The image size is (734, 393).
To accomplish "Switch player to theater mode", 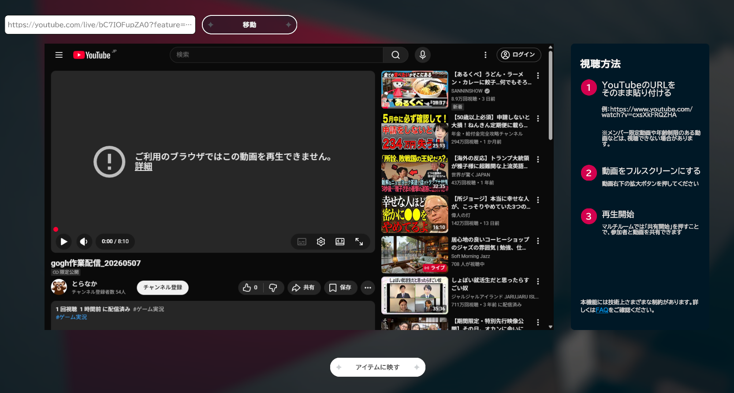I will [340, 241].
